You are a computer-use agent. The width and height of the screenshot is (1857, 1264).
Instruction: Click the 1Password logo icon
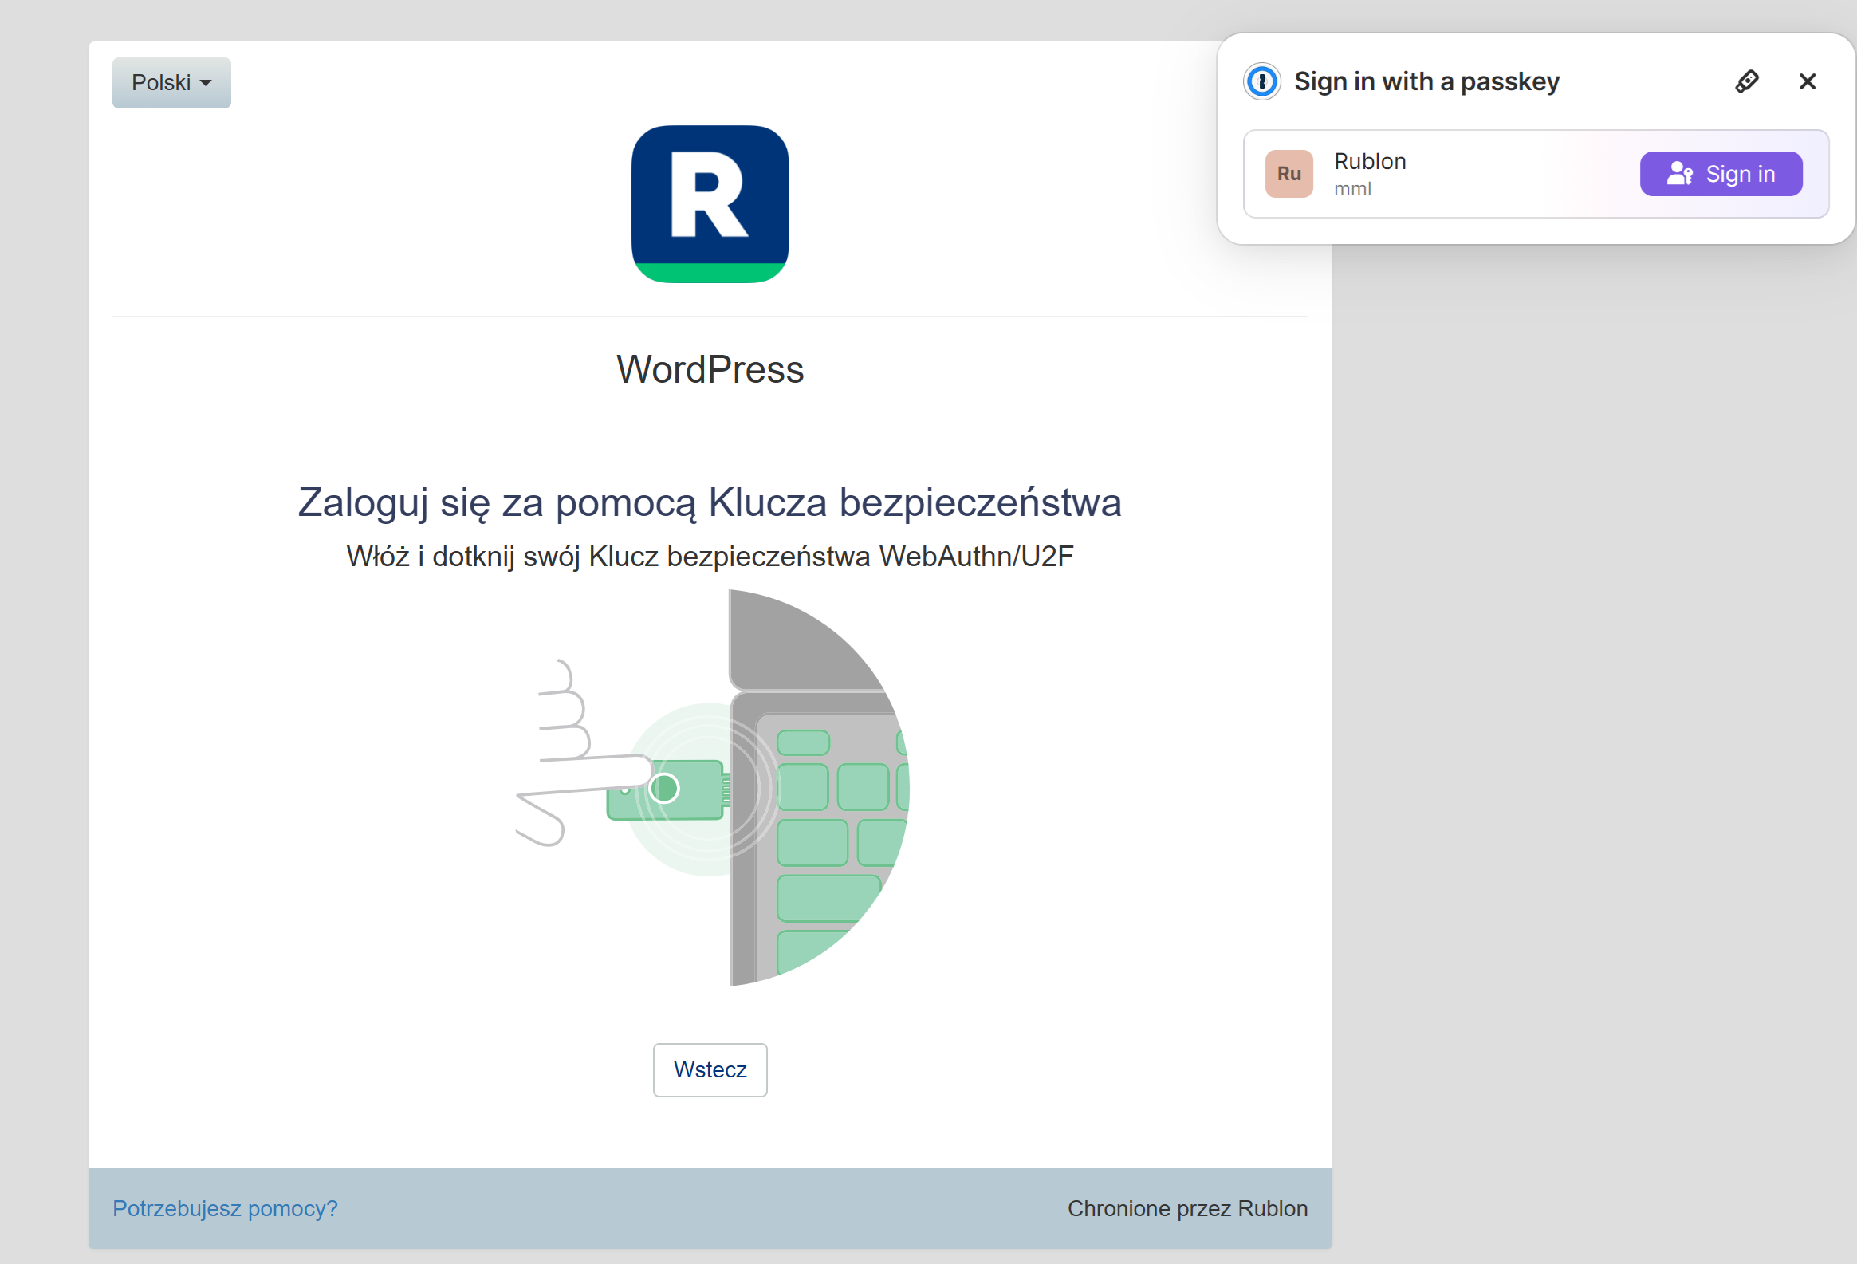[x=1262, y=81]
